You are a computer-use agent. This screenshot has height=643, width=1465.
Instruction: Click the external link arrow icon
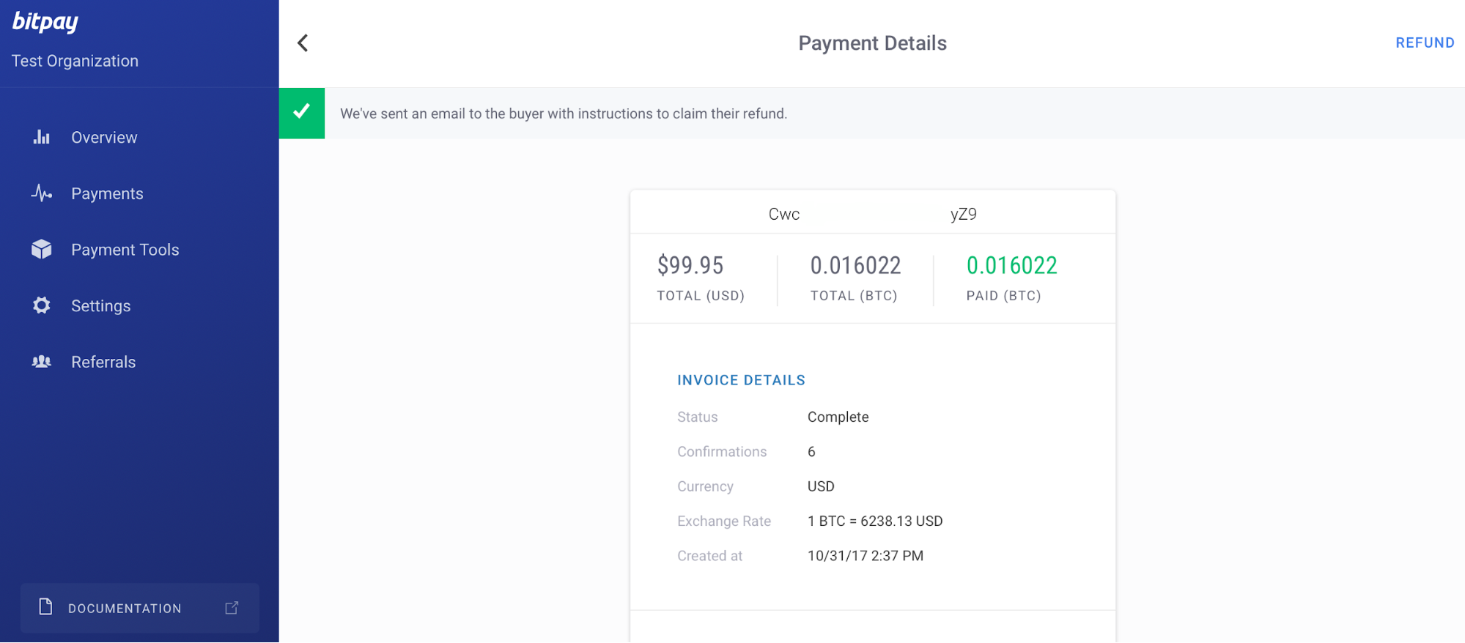(232, 608)
